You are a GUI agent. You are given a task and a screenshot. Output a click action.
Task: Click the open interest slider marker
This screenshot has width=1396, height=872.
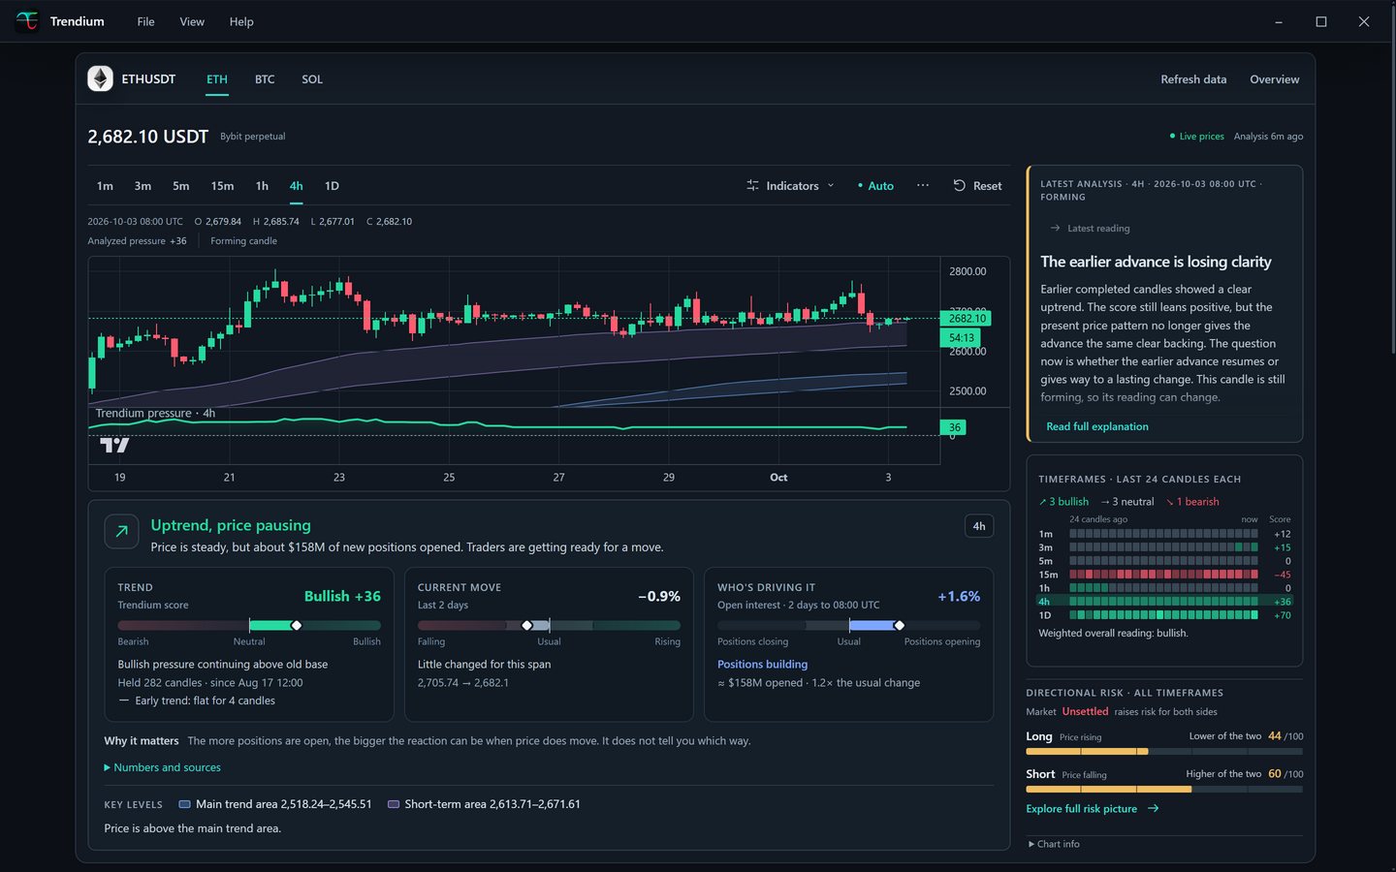[x=899, y=625]
